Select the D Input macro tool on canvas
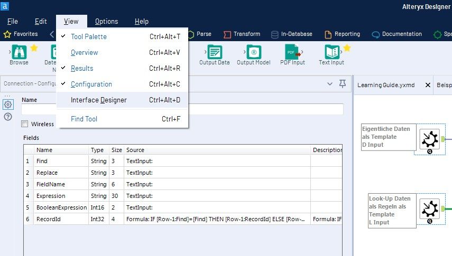 click(x=429, y=139)
